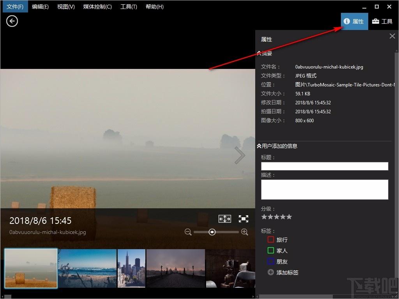Click the fit-to-window fullscreen icon
The height and width of the screenshot is (299, 399).
pyautogui.click(x=244, y=219)
